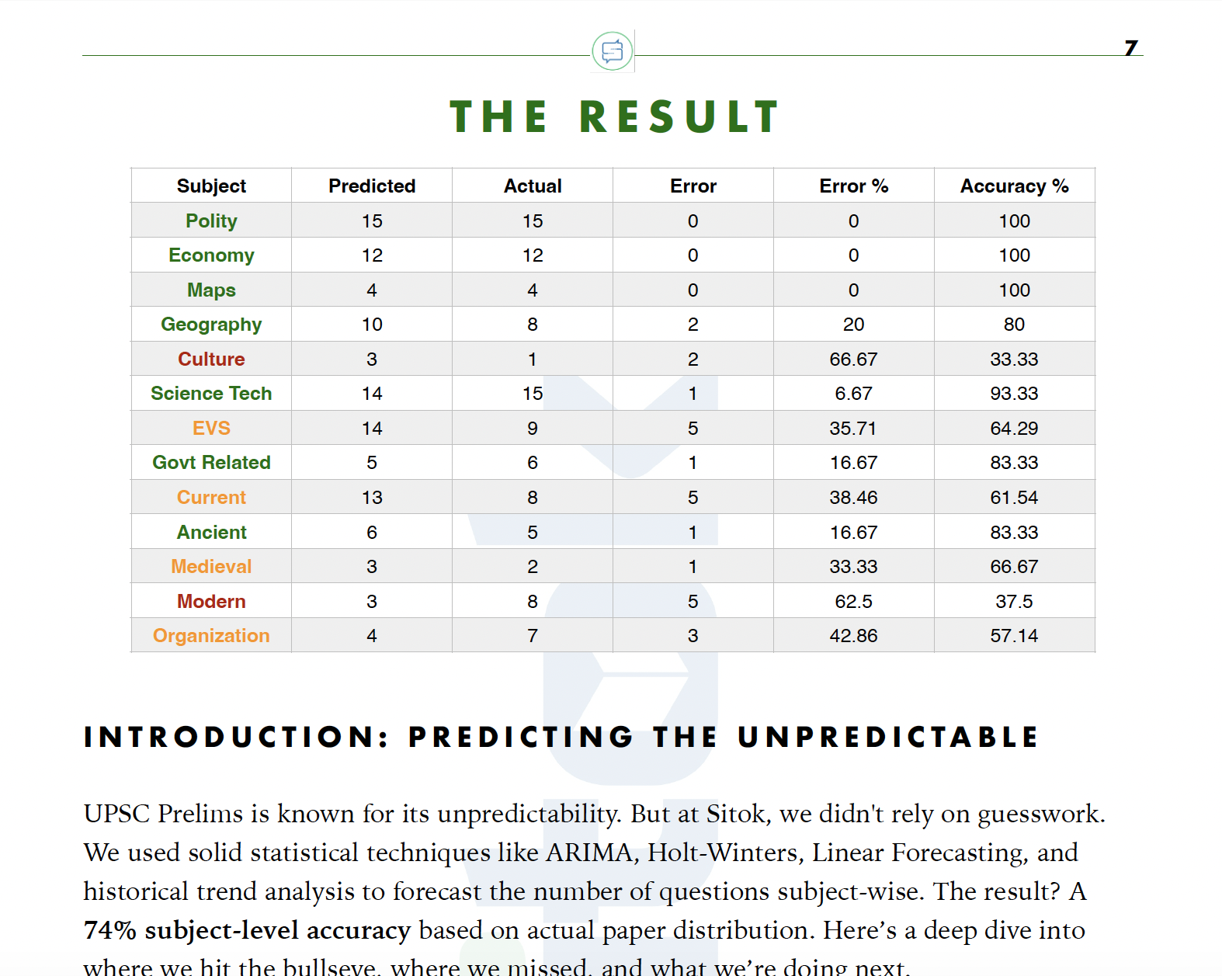The width and height of the screenshot is (1222, 976).
Task: Select the Accuracy % column header
Action: pos(1014,186)
